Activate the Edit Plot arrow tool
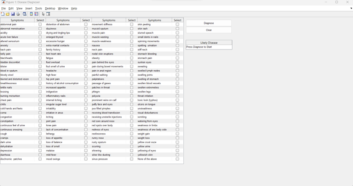This screenshot has width=353, height=186. pos(43,14)
